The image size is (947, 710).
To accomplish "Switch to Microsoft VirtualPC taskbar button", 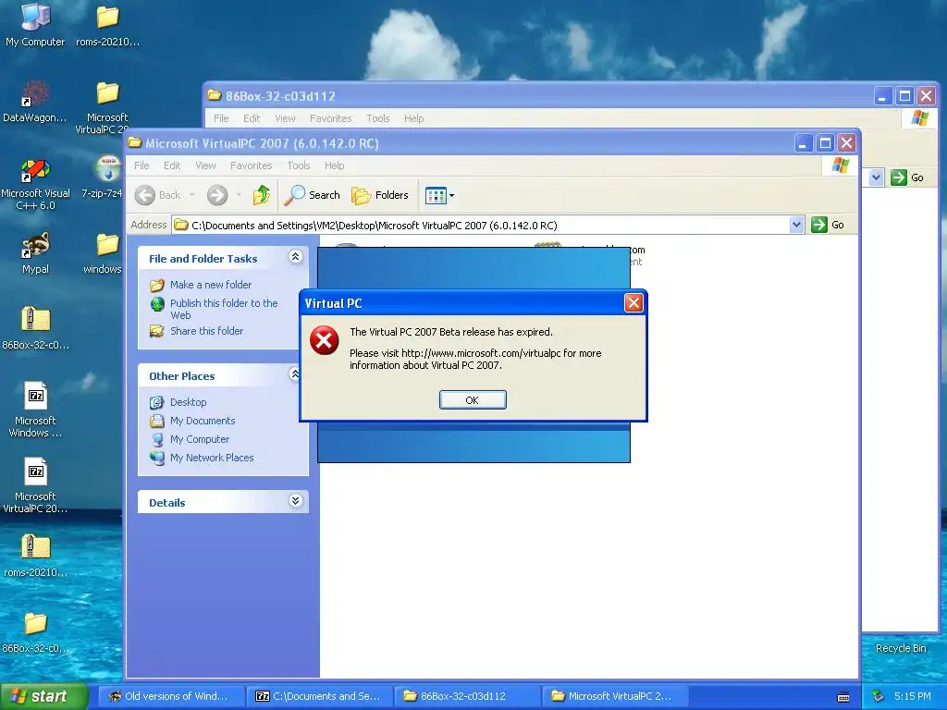I will [x=616, y=696].
